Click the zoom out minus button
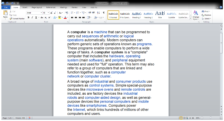The height and width of the screenshot is (121, 224). coord(202,118)
